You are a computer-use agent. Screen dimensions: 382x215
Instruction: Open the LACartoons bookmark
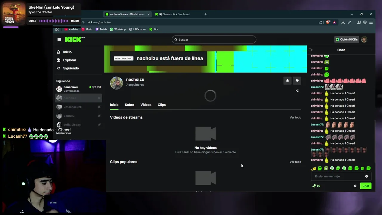[137, 29]
